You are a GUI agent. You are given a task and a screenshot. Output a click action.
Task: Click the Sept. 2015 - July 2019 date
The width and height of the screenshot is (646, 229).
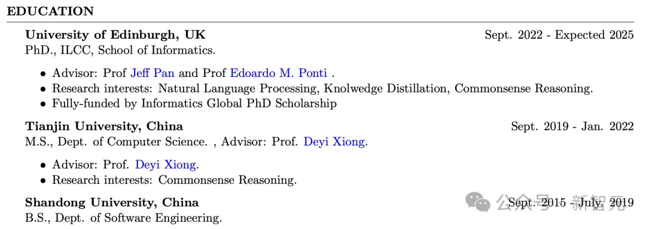(571, 203)
